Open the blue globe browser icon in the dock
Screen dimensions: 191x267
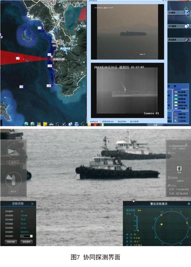click(x=26, y=124)
